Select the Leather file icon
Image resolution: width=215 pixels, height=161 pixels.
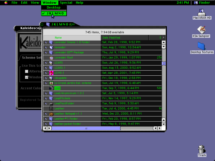click(x=51, y=109)
